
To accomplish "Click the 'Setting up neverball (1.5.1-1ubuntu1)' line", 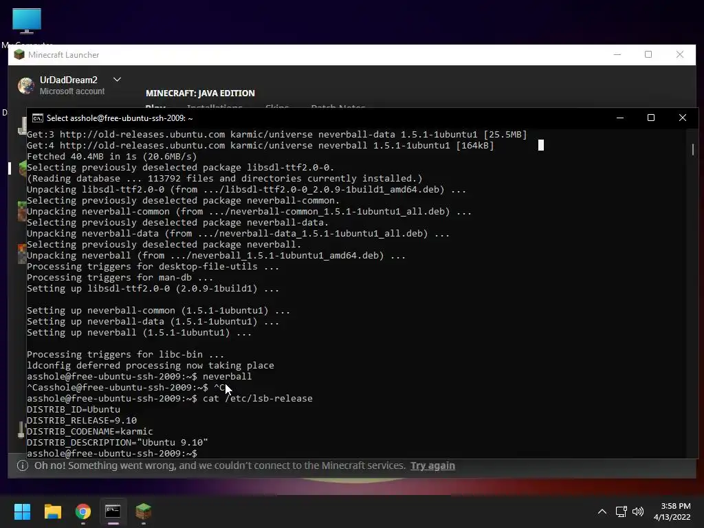I will (139, 333).
